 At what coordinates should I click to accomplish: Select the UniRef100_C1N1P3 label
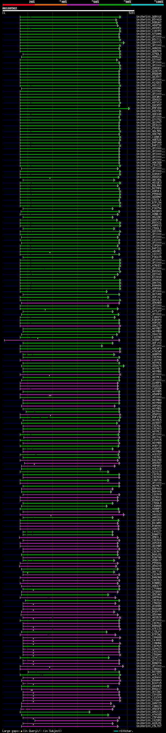(x=149, y=317)
